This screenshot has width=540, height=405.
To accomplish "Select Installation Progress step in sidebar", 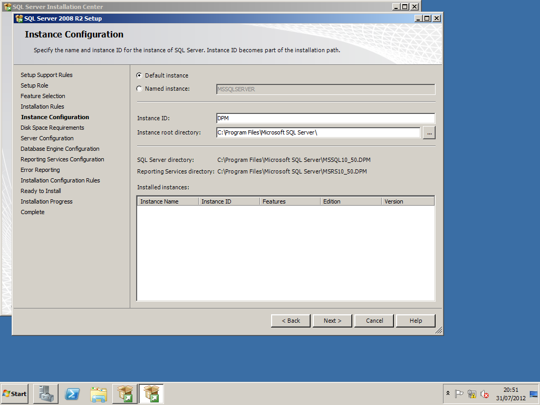I will click(46, 201).
